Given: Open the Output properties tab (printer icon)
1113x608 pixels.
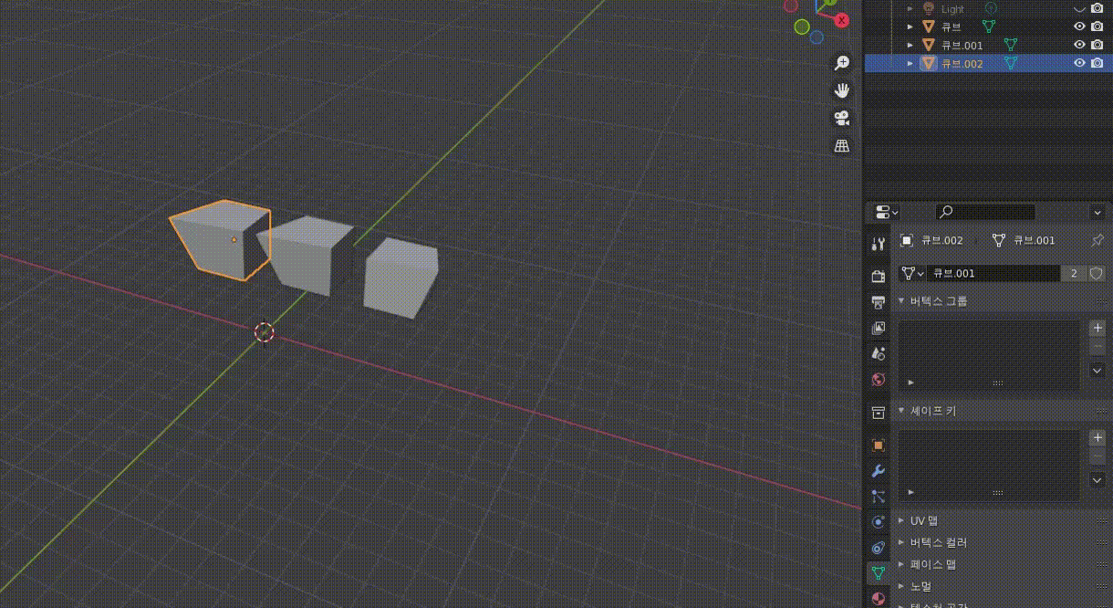Looking at the screenshot, I should tap(879, 302).
